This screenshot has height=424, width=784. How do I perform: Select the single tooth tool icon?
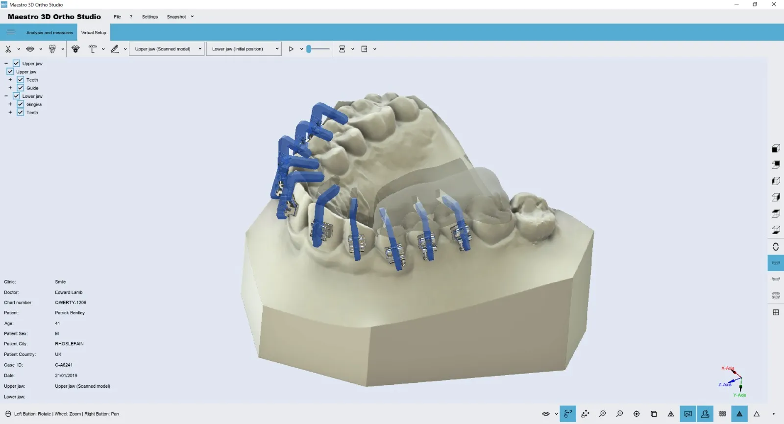pyautogui.click(x=52, y=49)
